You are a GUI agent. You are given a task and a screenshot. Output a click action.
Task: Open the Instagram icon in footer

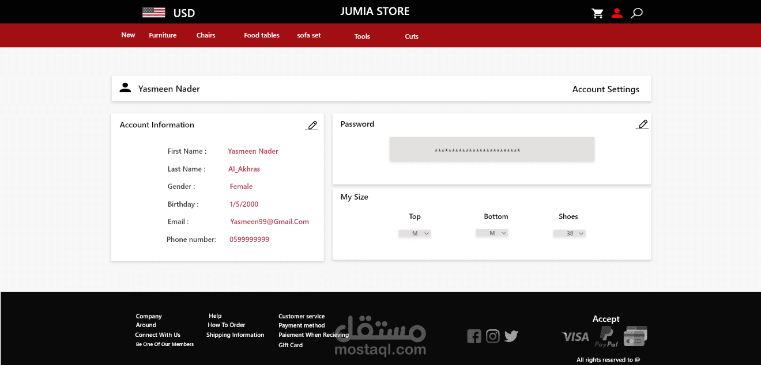[492, 336]
